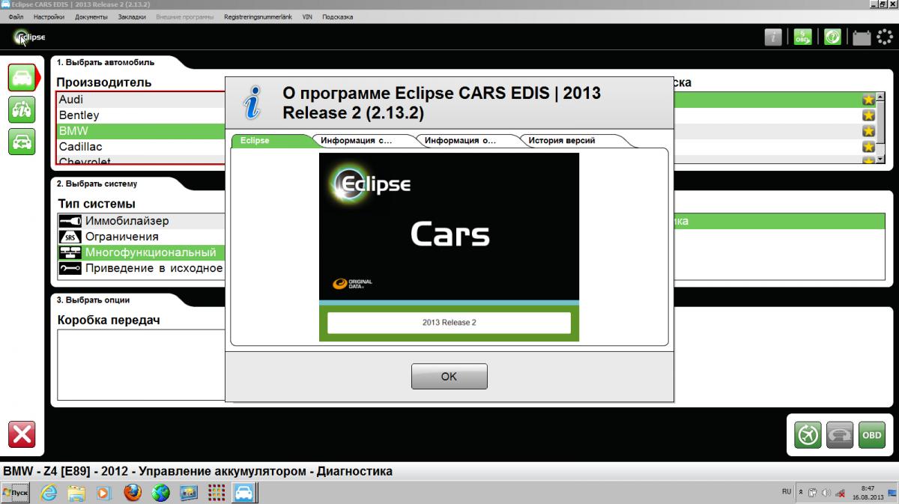Star the third model row in list
This screenshot has height=504, width=899.
click(868, 131)
